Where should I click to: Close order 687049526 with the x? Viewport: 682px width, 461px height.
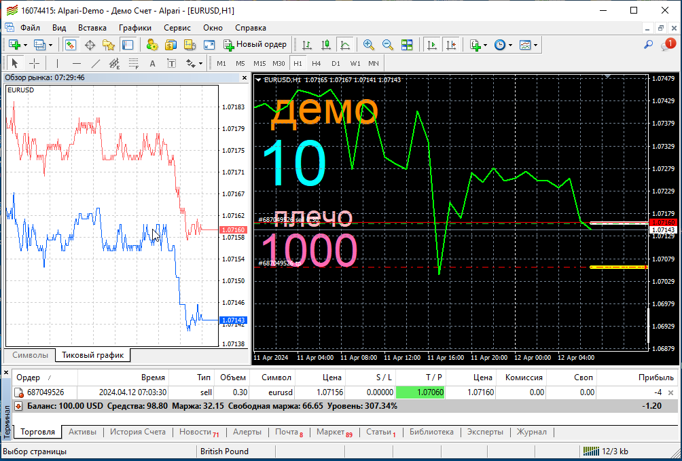(670, 392)
